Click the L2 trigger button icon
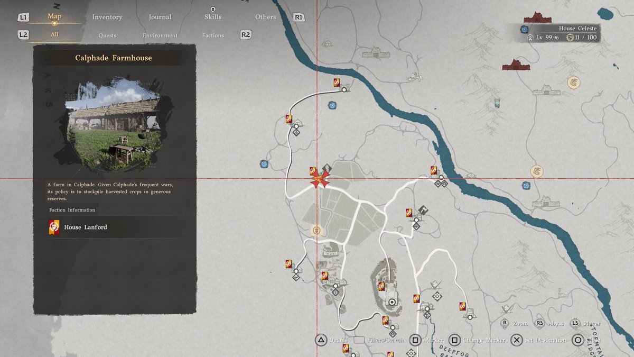 pos(23,35)
